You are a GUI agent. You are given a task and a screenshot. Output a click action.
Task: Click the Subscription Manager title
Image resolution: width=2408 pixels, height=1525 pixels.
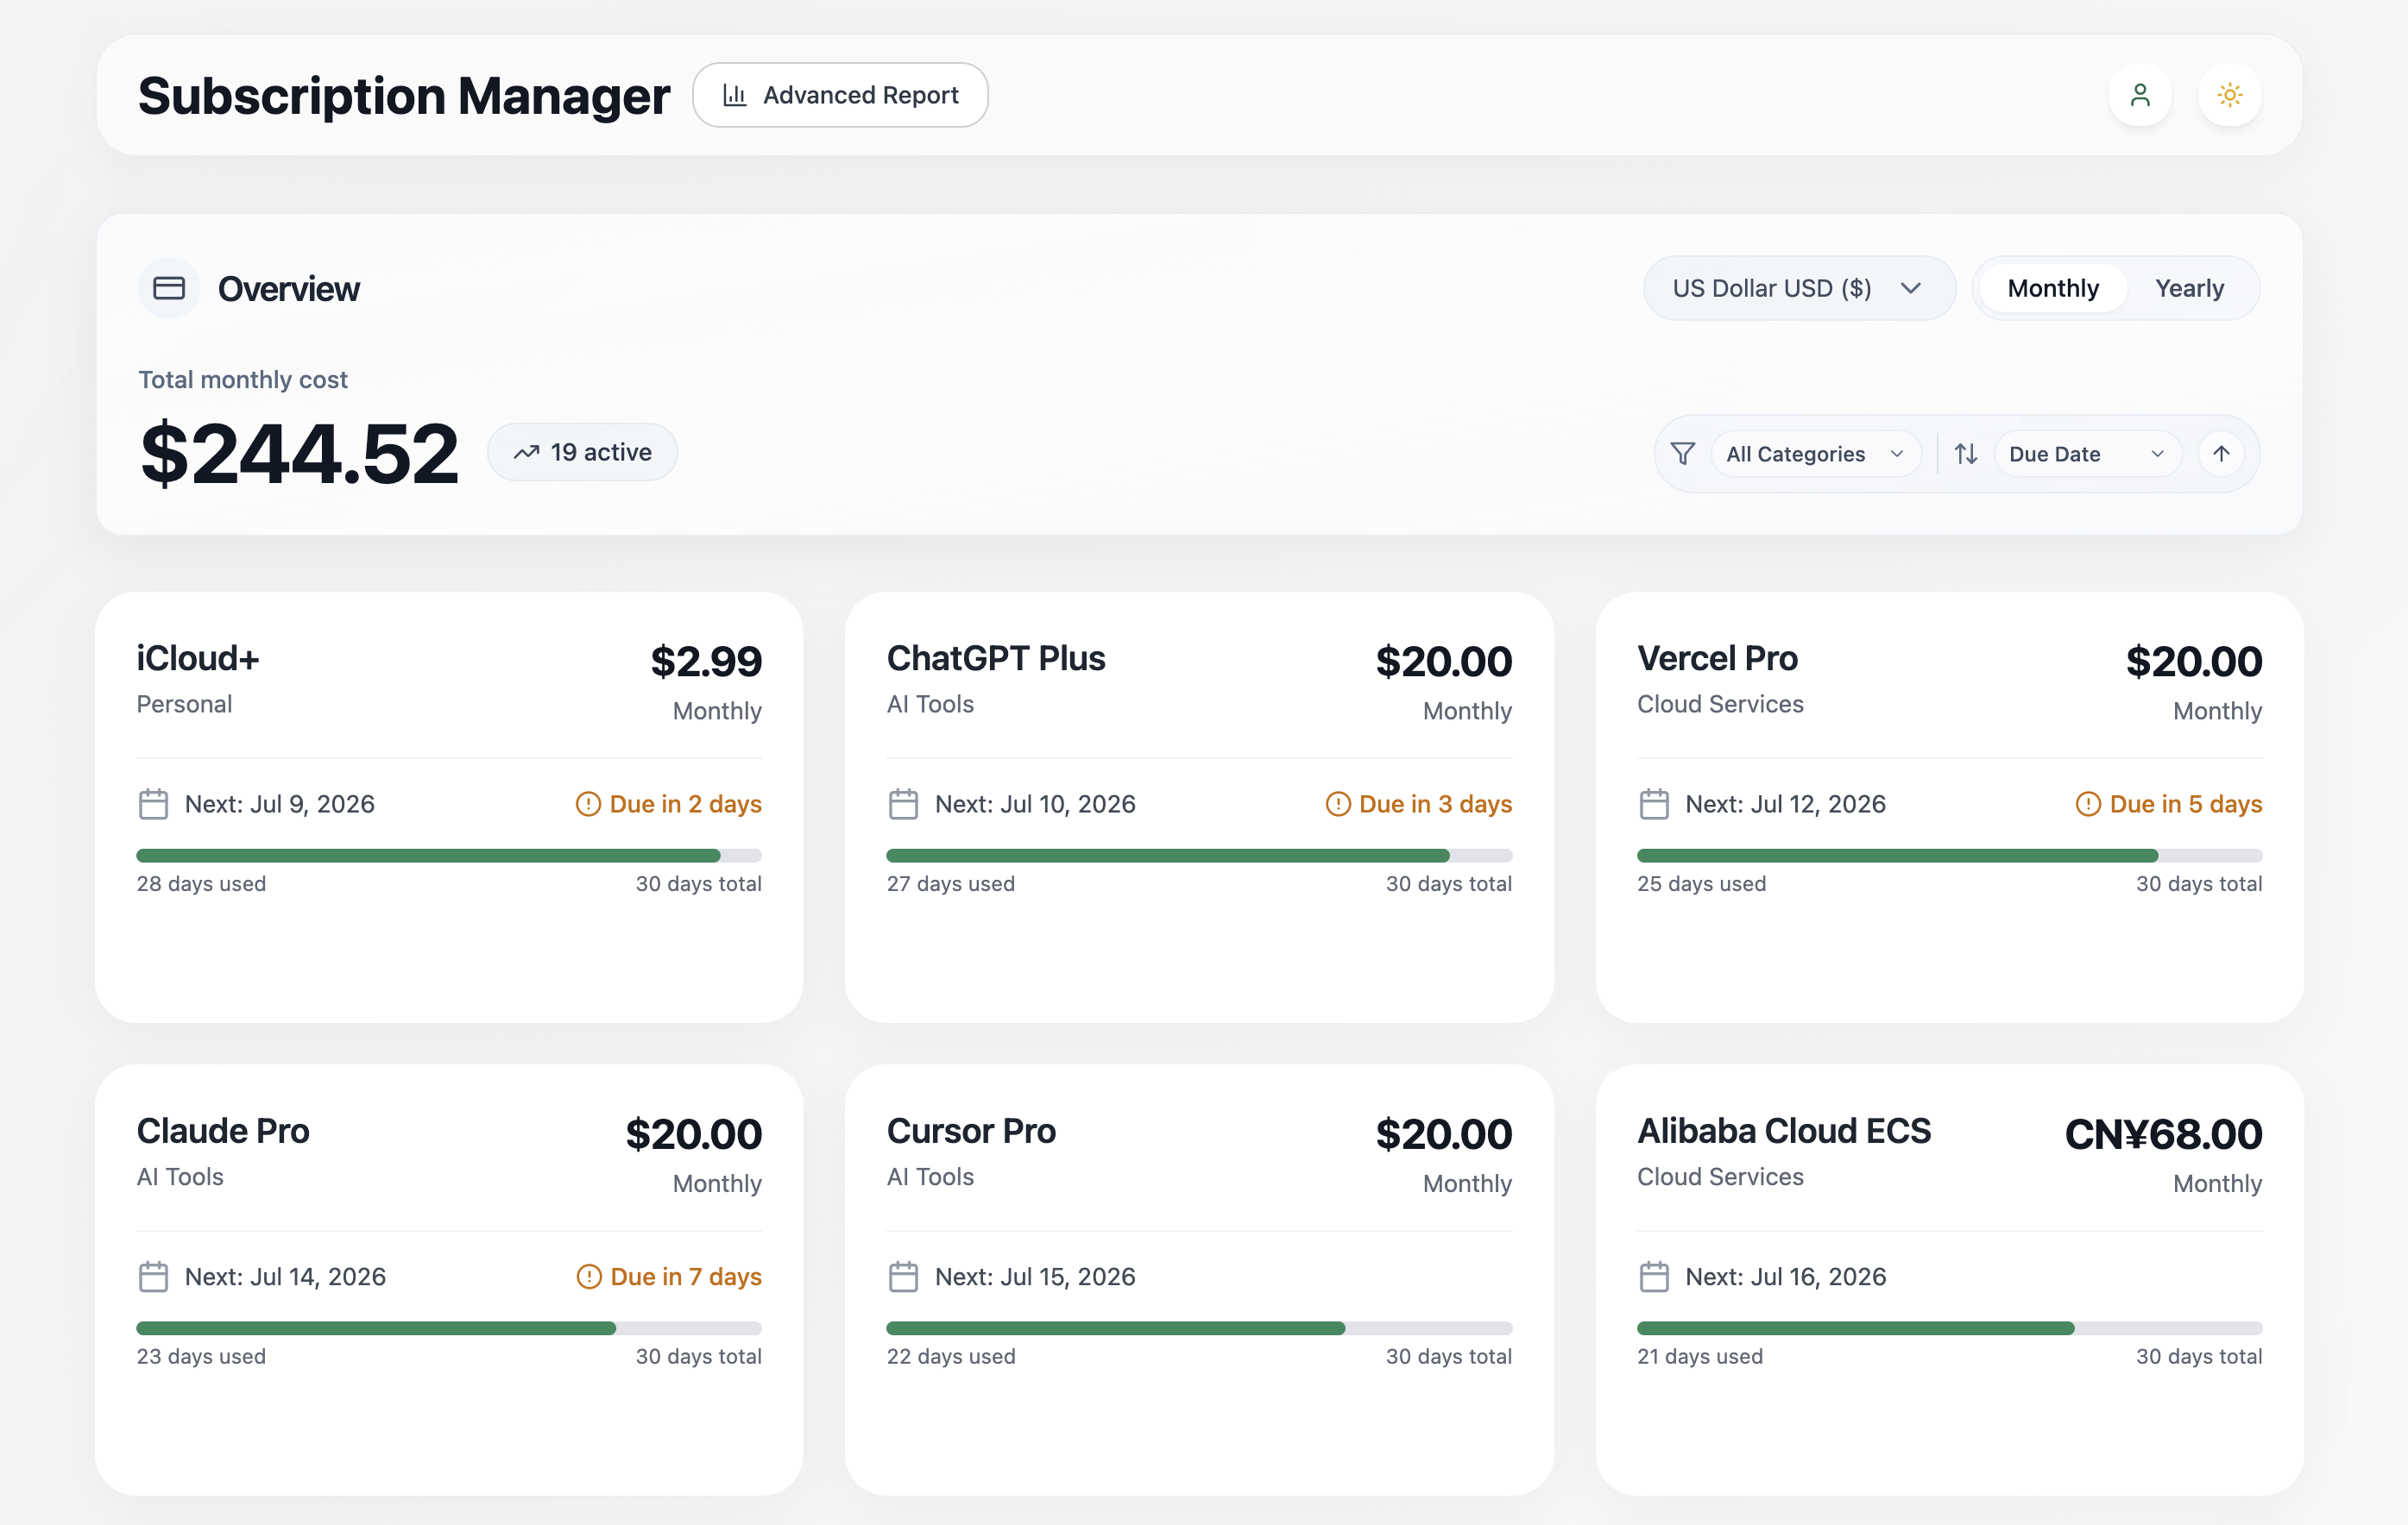(404, 96)
